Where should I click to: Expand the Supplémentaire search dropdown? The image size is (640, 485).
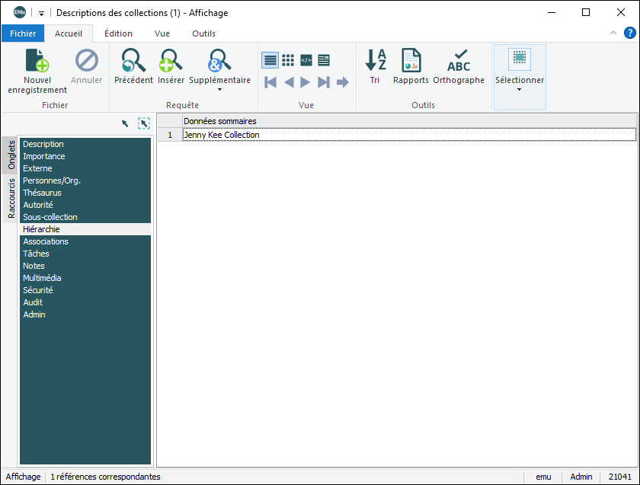click(x=219, y=89)
